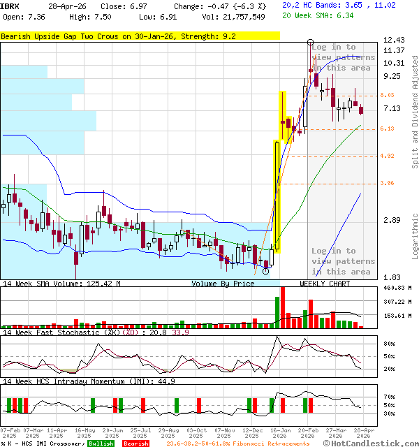
Task: Click the 4.92 Fibonacci retracement label
Action: coord(388,156)
